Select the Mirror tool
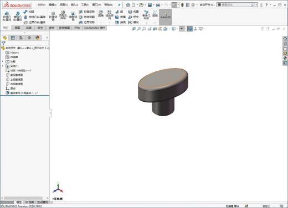This screenshot has height=208, width=288. click(133, 22)
